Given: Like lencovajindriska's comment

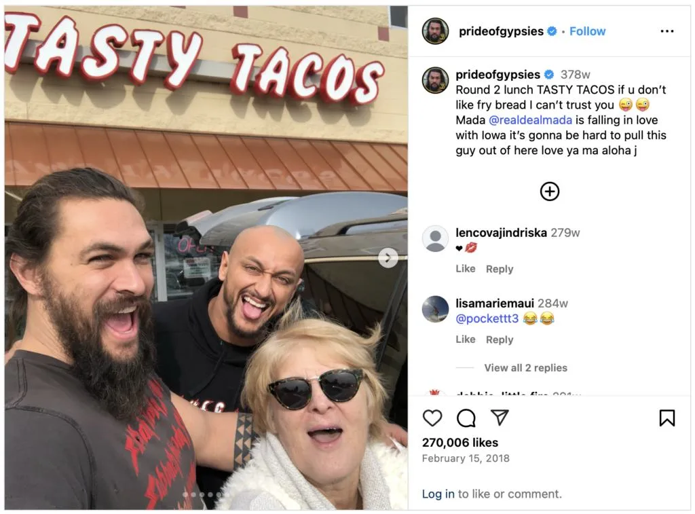Looking at the screenshot, I should click(466, 269).
